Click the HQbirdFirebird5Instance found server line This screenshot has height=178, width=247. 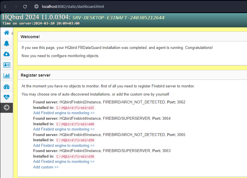tap(109, 135)
